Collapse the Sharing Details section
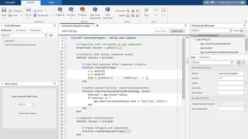 pyautogui.click(x=193, y=68)
